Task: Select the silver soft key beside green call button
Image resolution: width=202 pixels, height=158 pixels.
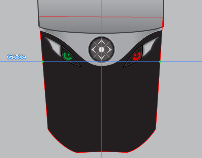Action: click(x=54, y=47)
